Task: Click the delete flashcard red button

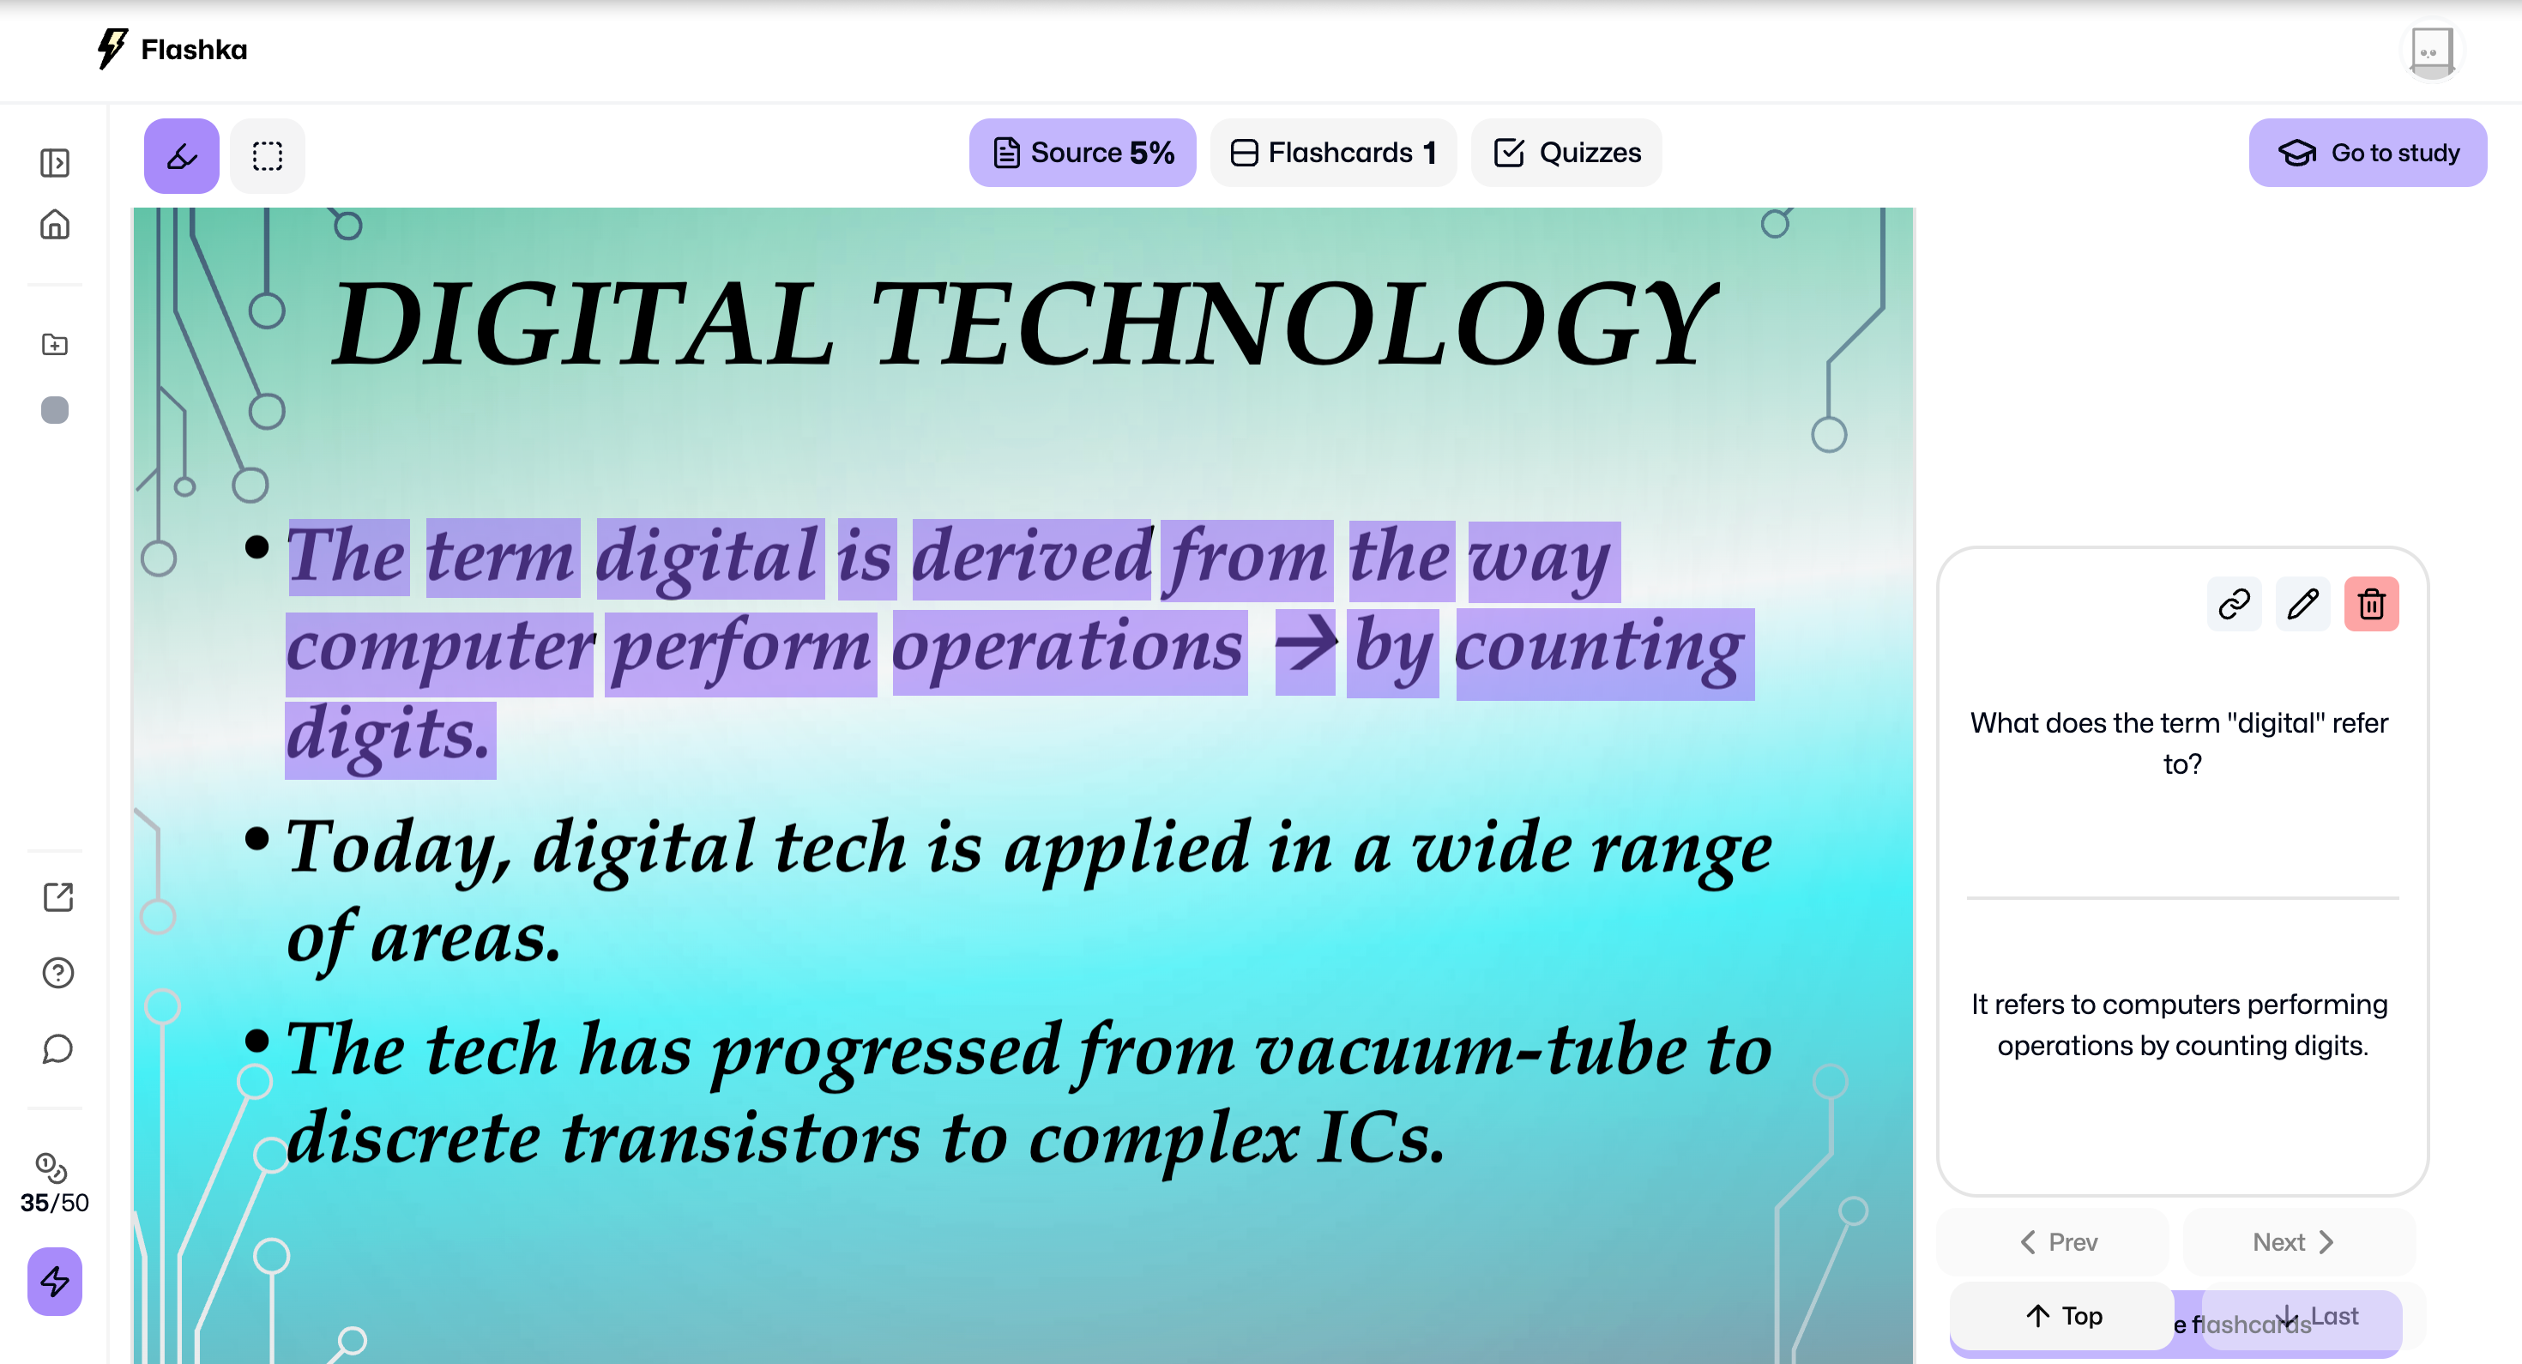Action: click(2374, 605)
